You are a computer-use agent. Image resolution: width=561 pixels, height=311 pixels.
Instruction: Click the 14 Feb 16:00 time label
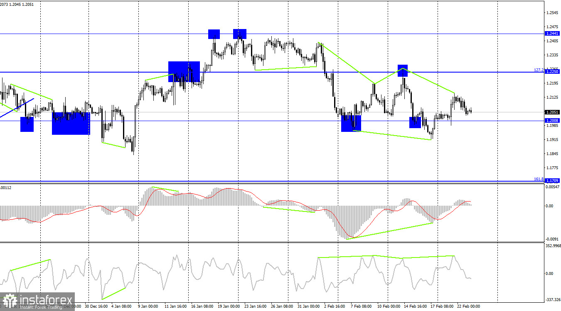click(416, 306)
